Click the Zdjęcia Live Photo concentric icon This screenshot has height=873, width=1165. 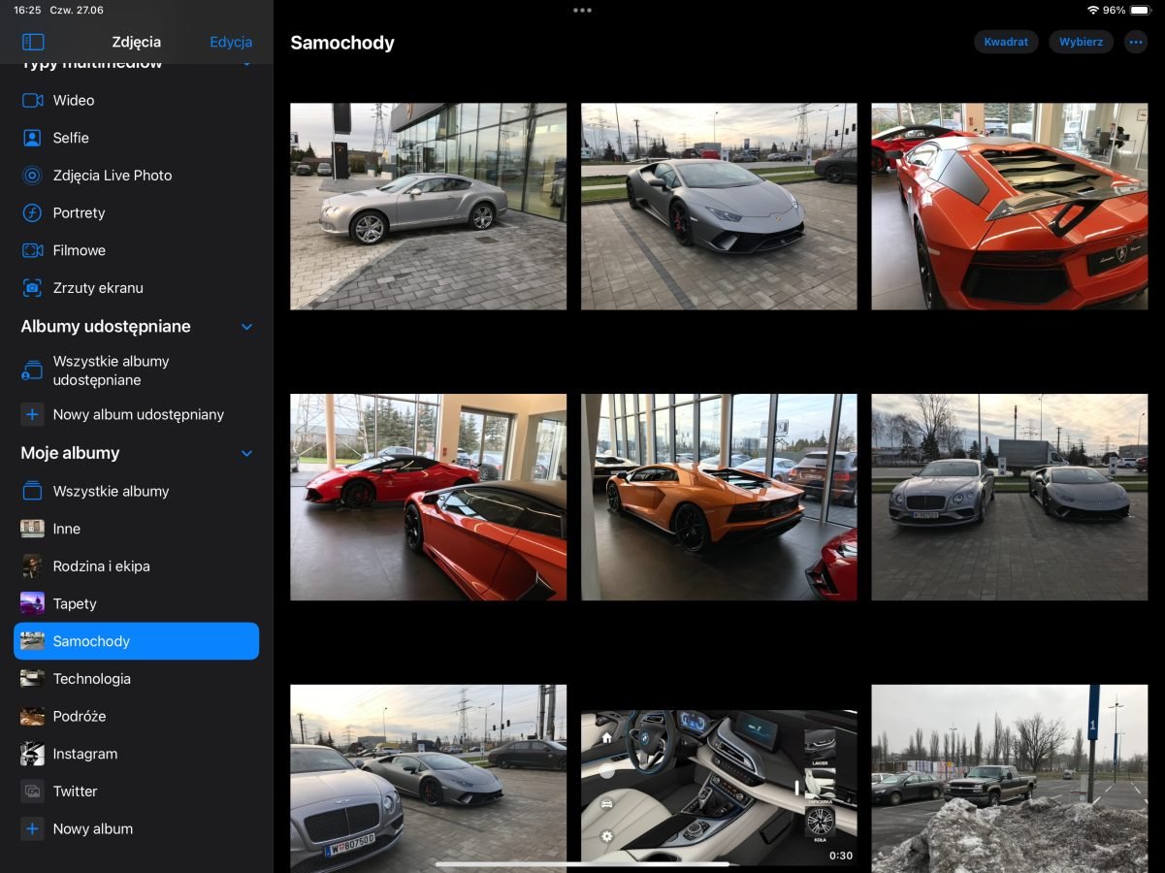33,176
